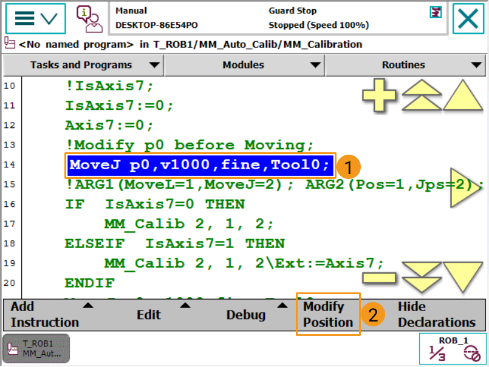Click the Manual DESKTOP-86E54PO status area
This screenshot has height=367, width=489.
tap(157, 18)
